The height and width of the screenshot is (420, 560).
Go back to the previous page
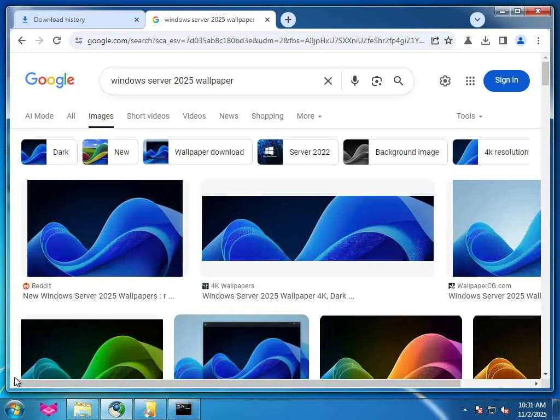(22, 40)
